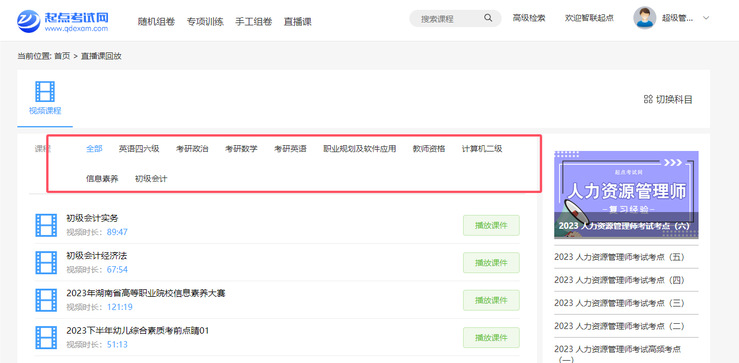Viewport: 739px width, 363px height.
Task: Click film icon beside 初级会计经济法
Action: [46, 263]
